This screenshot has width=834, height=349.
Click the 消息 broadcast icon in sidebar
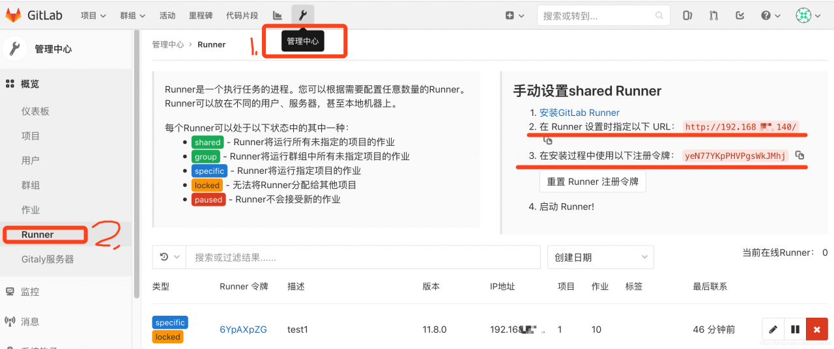point(10,322)
